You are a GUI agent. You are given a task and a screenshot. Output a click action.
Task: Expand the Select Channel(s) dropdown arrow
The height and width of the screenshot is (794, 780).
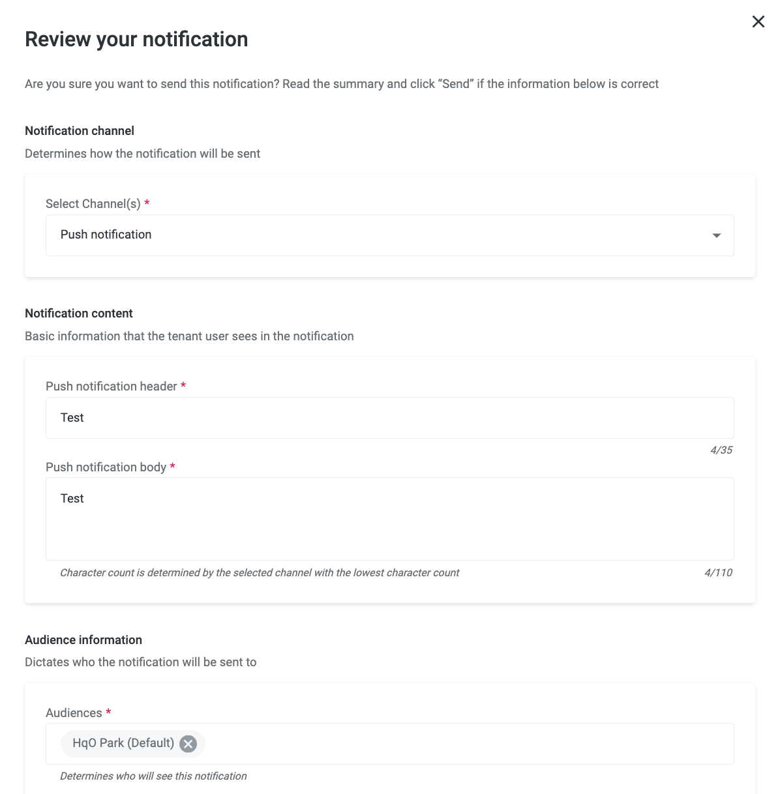tap(716, 235)
